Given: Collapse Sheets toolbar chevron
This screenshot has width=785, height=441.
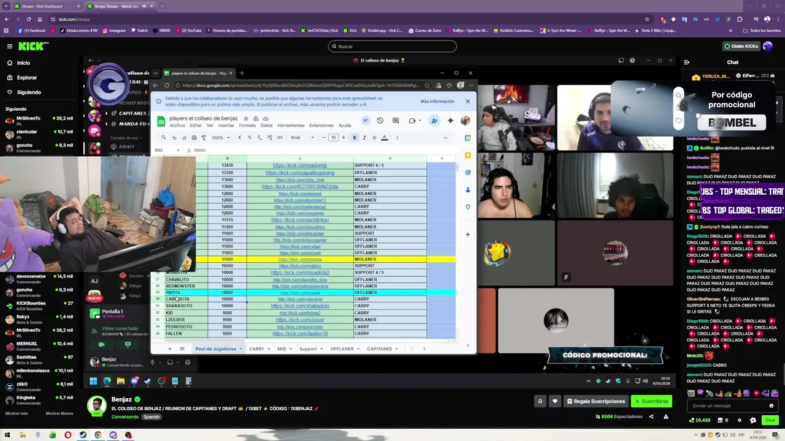Looking at the screenshot, I should [x=445, y=138].
